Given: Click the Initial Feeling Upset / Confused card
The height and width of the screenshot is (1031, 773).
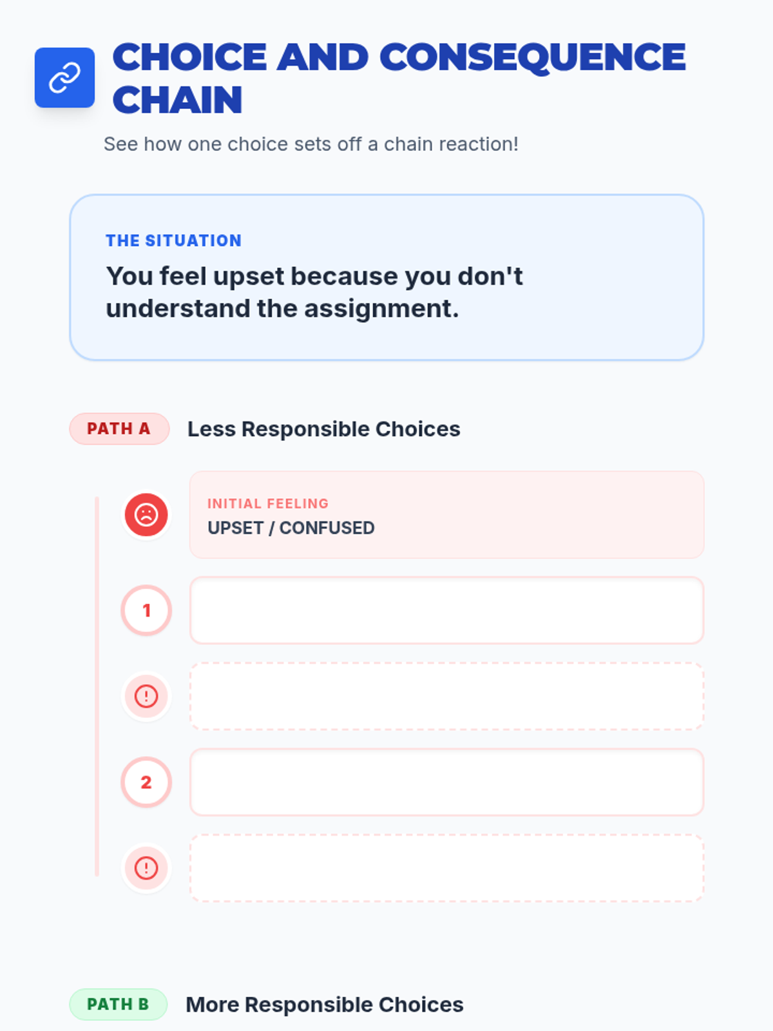Looking at the screenshot, I should tap(446, 515).
